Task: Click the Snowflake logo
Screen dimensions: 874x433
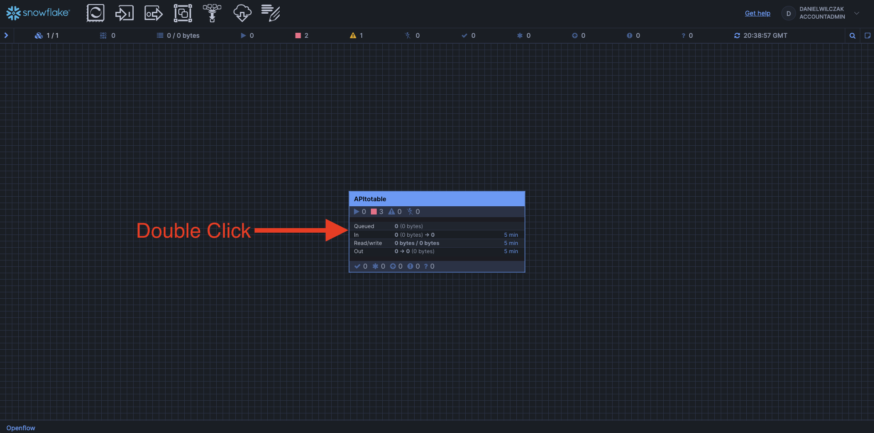Action: (x=38, y=13)
